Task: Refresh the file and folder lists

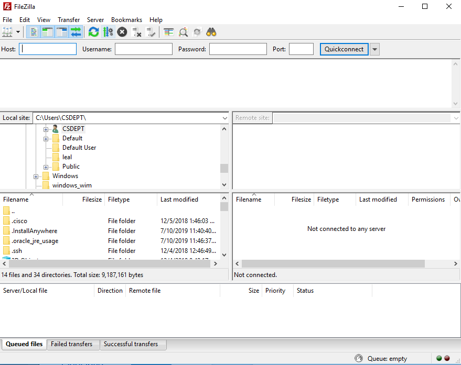Action: pyautogui.click(x=93, y=32)
